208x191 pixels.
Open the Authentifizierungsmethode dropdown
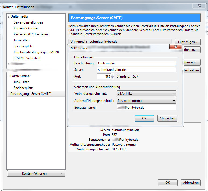[x=146, y=101]
